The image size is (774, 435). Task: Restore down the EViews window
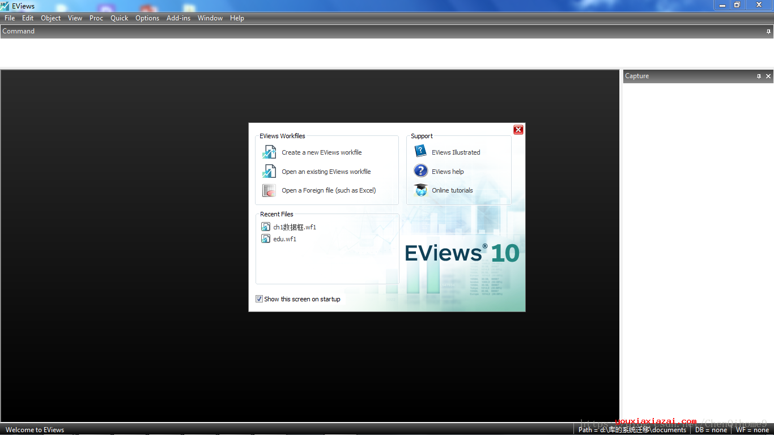click(x=737, y=5)
